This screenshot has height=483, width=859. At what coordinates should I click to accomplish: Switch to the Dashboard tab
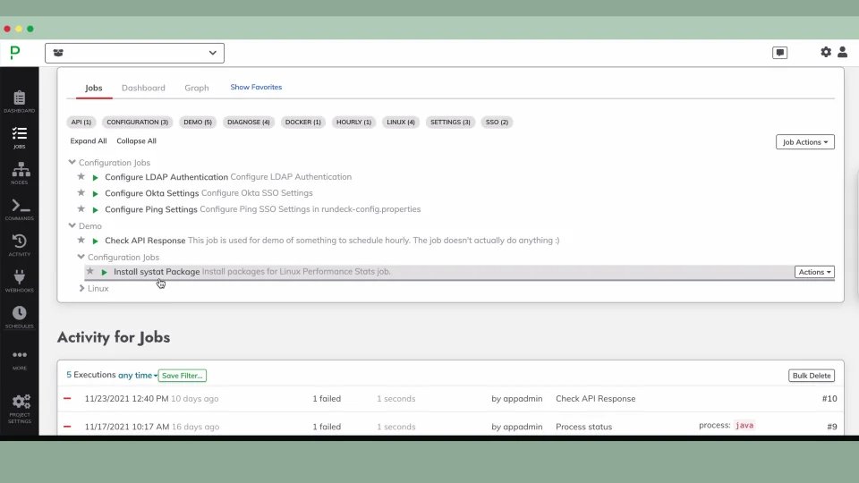coord(143,88)
